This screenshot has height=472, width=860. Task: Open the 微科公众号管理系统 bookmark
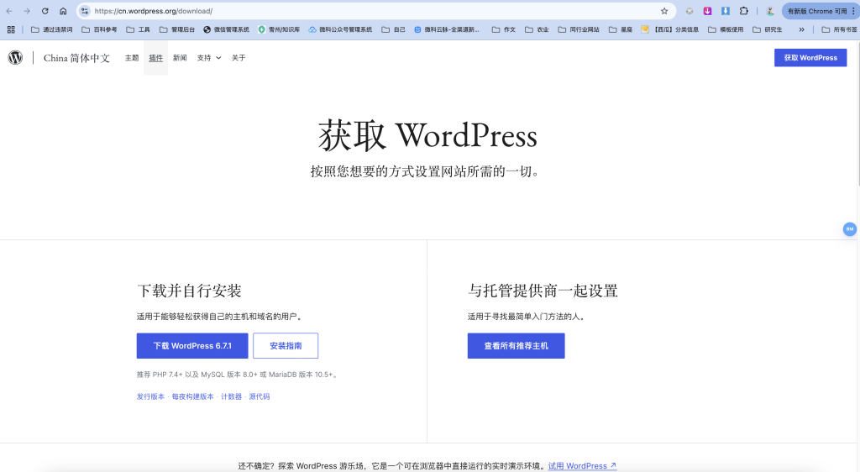(x=340, y=29)
